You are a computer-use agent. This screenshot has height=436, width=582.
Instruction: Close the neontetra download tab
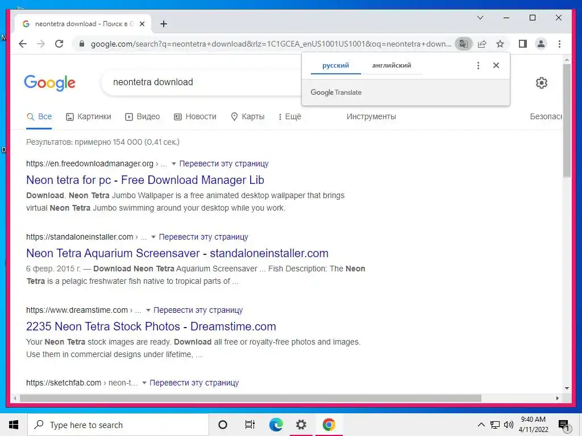click(142, 24)
